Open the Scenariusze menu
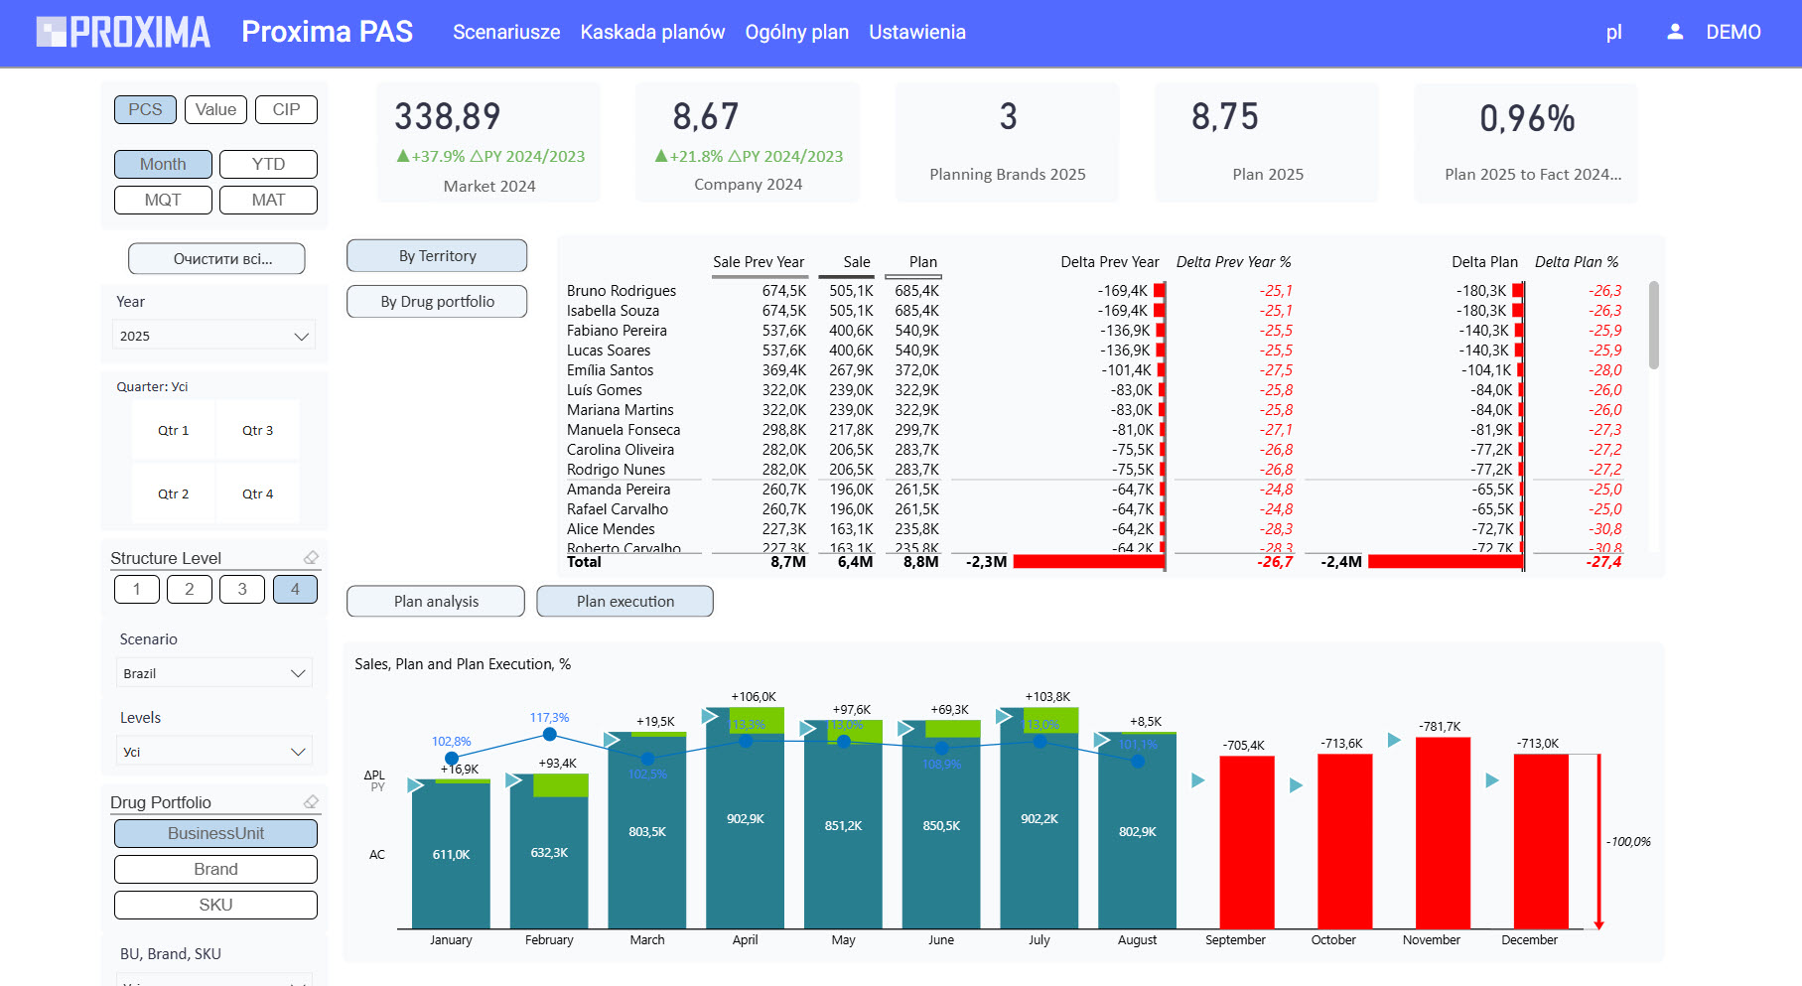Screen dimensions: 1802x986 pos(506,32)
